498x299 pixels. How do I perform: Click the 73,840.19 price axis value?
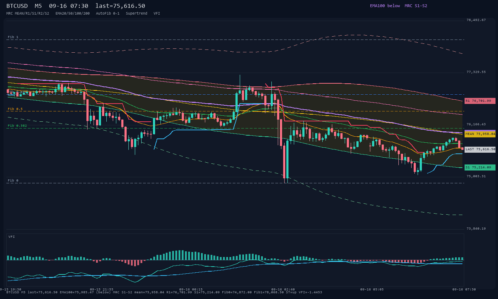click(x=476, y=229)
